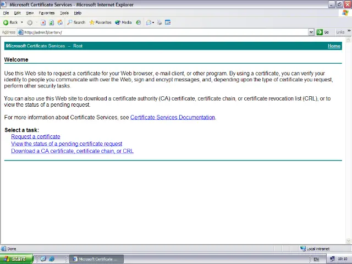Open the Favorites menu in menu bar

tap(47, 13)
